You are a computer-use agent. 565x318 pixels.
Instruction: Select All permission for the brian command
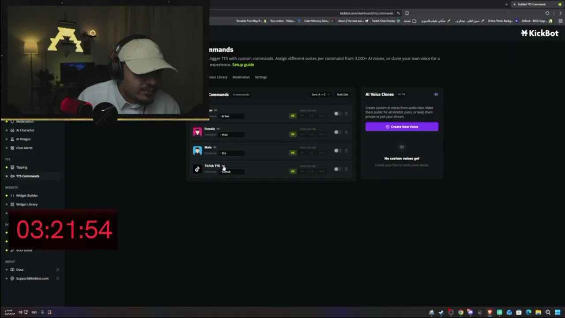coord(293,116)
